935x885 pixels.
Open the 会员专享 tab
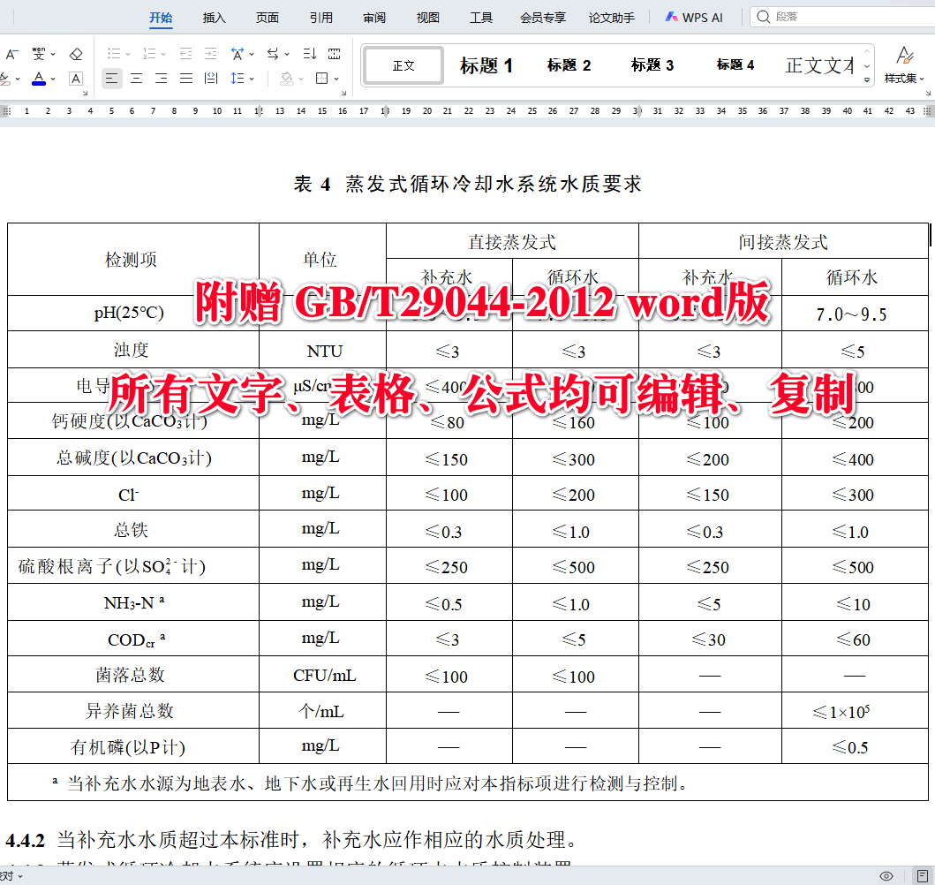543,18
